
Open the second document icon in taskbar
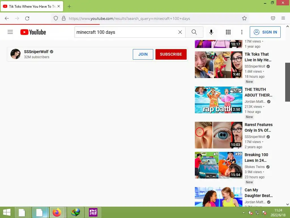click(40, 212)
